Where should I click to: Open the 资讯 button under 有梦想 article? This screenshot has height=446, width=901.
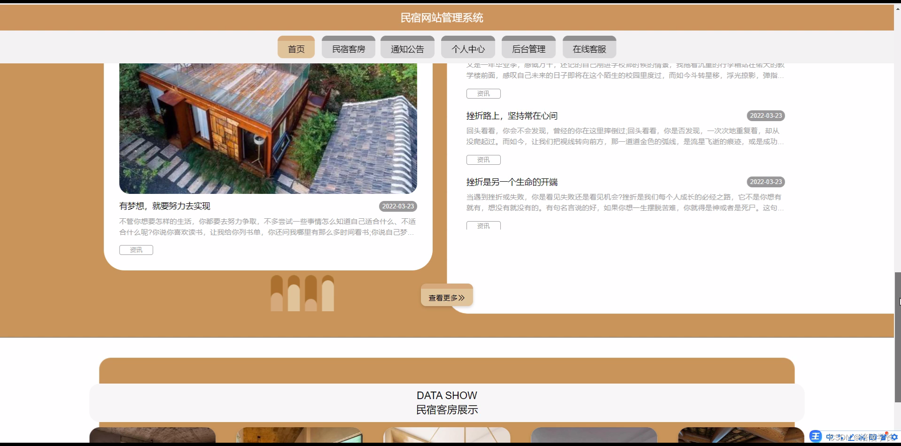136,250
